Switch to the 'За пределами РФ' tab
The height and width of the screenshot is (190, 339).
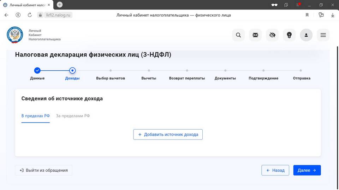73,116
